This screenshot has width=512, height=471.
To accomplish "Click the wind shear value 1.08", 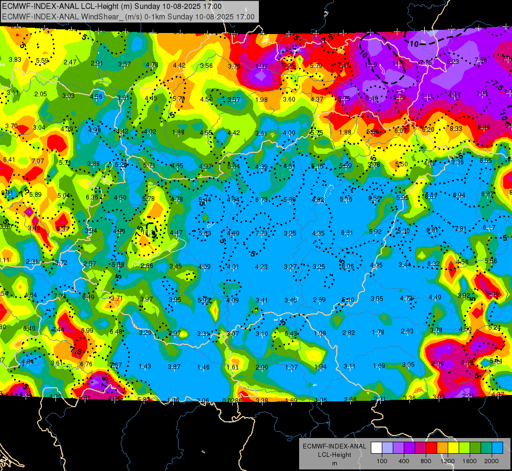I will click(x=320, y=333).
